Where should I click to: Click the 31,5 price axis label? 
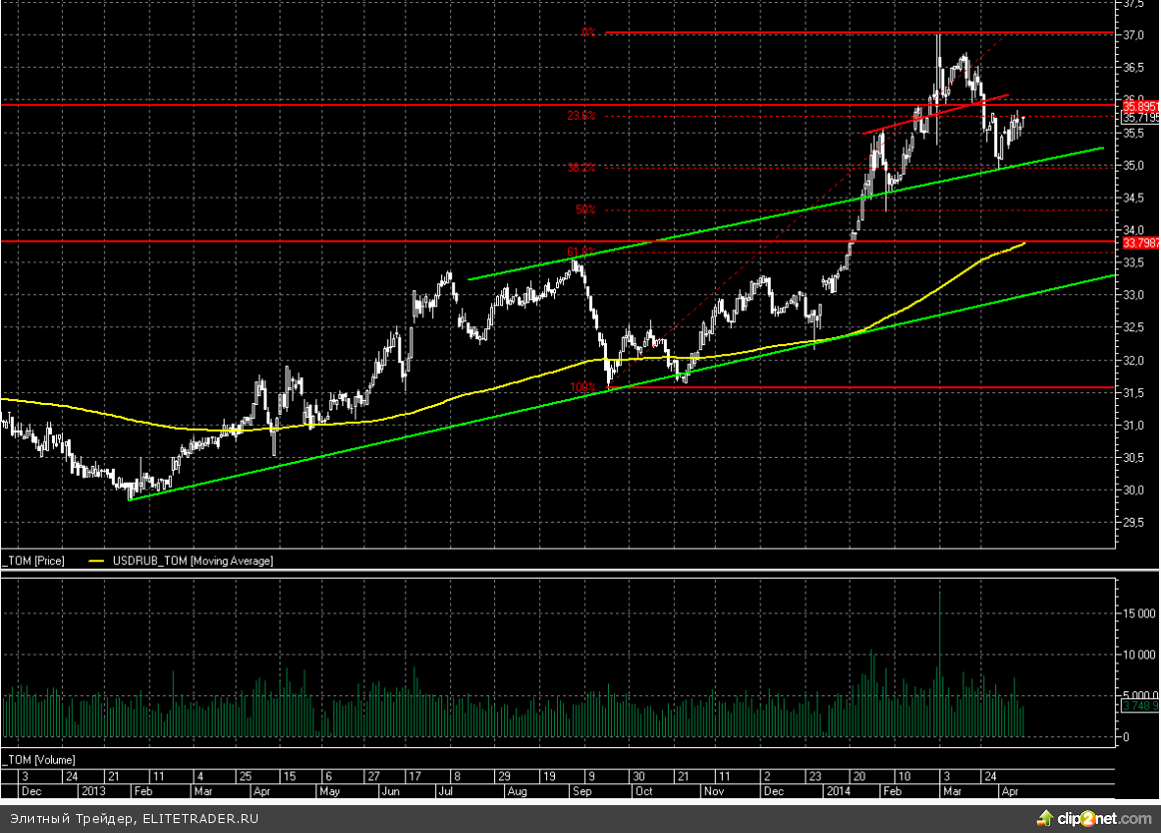point(1134,393)
